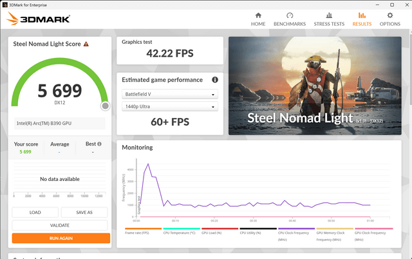The width and height of the screenshot is (412, 259).
Task: Click the 3DMark app icon in title bar
Action: point(5,5)
